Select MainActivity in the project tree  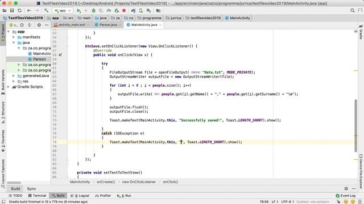point(39,54)
